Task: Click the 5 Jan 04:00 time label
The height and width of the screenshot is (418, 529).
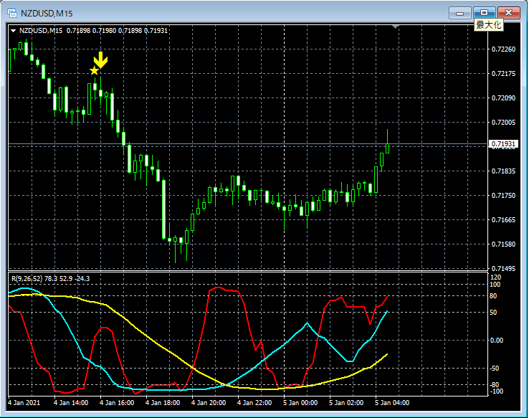Action: (x=392, y=403)
